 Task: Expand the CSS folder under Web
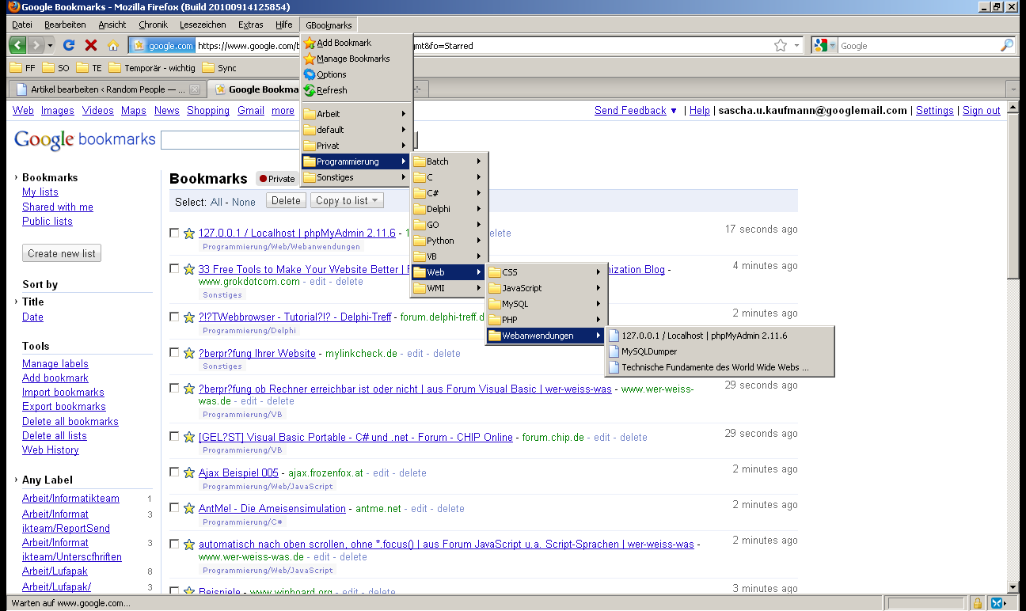[546, 272]
